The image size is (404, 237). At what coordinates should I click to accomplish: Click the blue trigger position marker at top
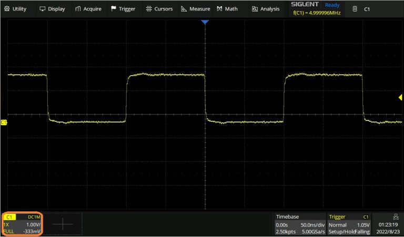(x=205, y=22)
